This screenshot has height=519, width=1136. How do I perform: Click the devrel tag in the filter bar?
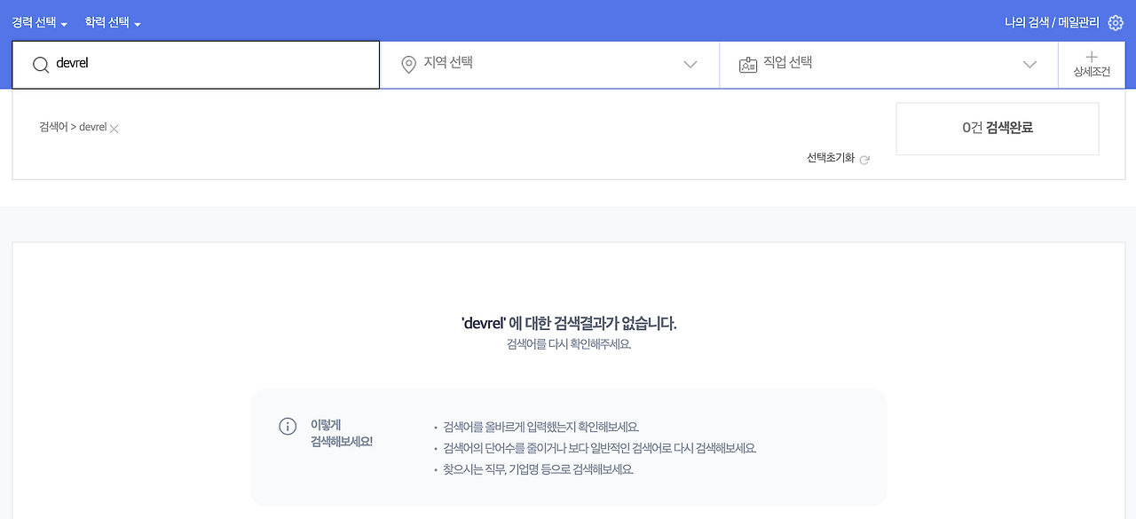point(92,127)
